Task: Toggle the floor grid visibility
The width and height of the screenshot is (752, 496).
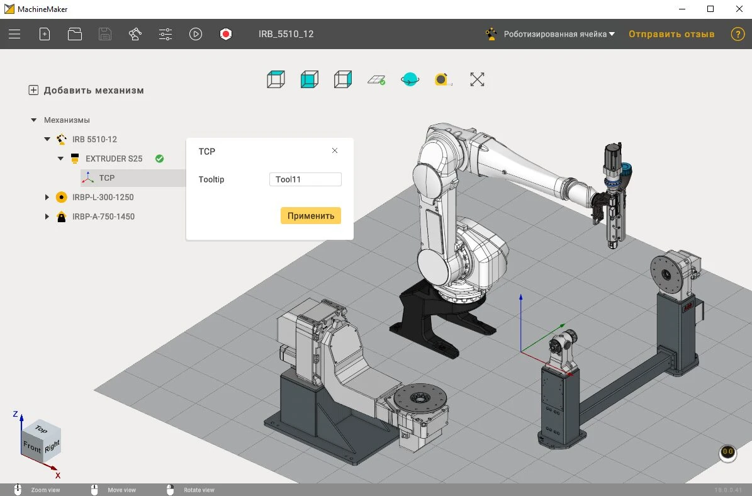Action: [x=376, y=79]
